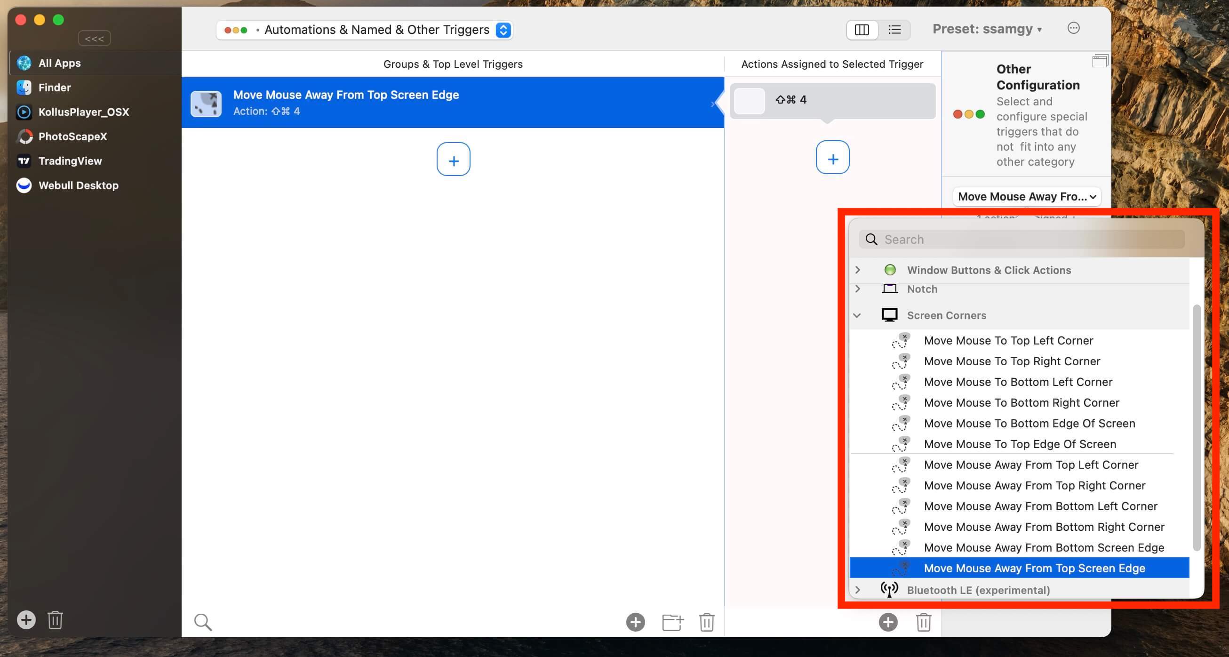Click the Screen Corners monitor icon
This screenshot has width=1229, height=657.
point(889,315)
